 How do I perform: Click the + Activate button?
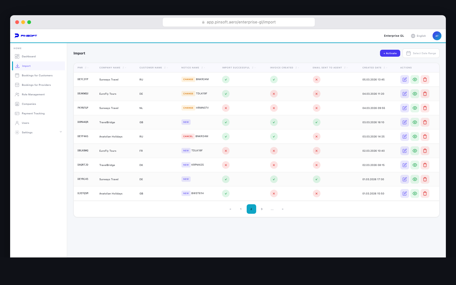tap(390, 53)
